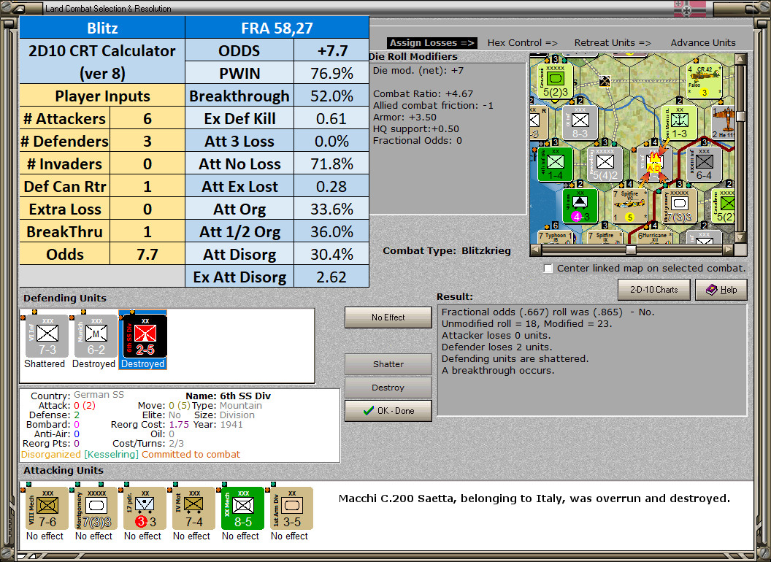Click the XXXIII Inf 6-4 counter on map
Viewport: 771px width, 562px height.
[x=704, y=164]
